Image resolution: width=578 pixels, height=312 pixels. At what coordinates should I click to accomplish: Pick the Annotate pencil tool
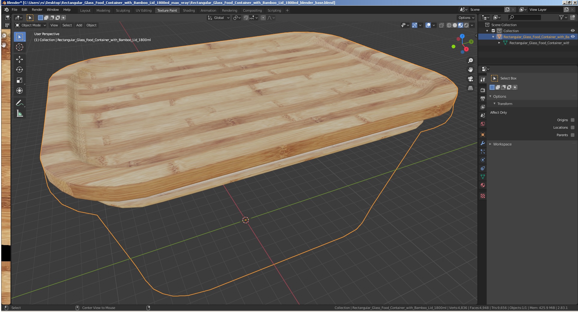click(20, 103)
